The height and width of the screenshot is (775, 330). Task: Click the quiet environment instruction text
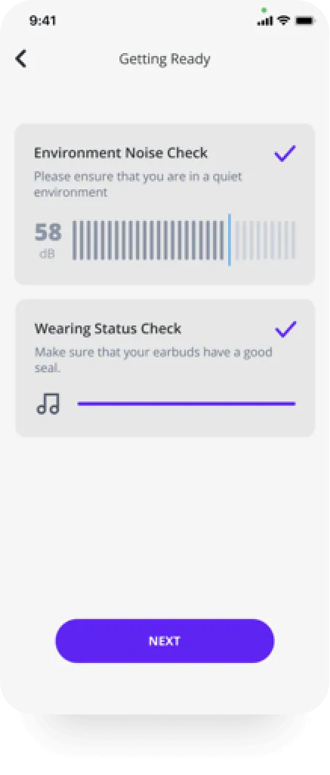(138, 184)
